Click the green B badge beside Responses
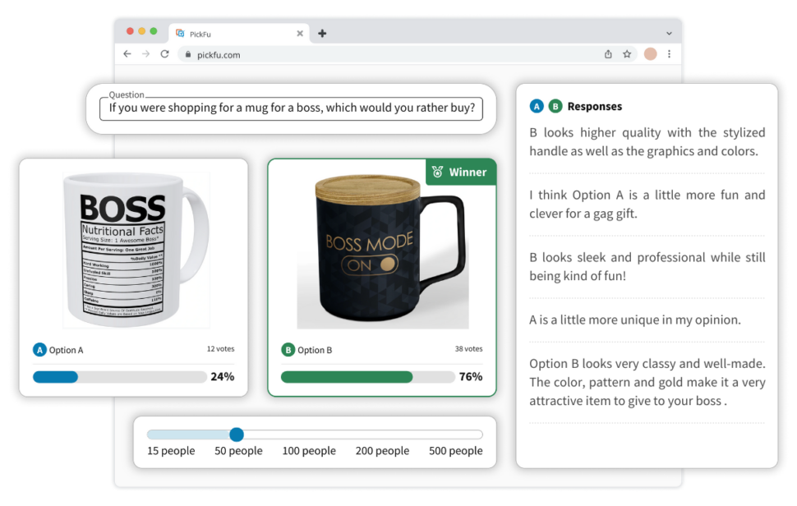This screenshot has height=506, width=797. coord(555,106)
